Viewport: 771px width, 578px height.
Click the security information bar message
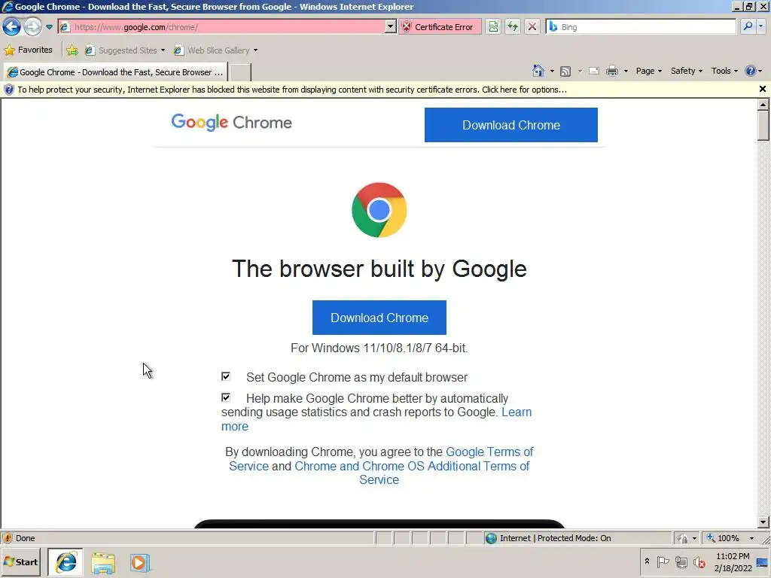point(292,90)
